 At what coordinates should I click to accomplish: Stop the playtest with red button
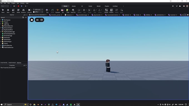tap(18, 6)
